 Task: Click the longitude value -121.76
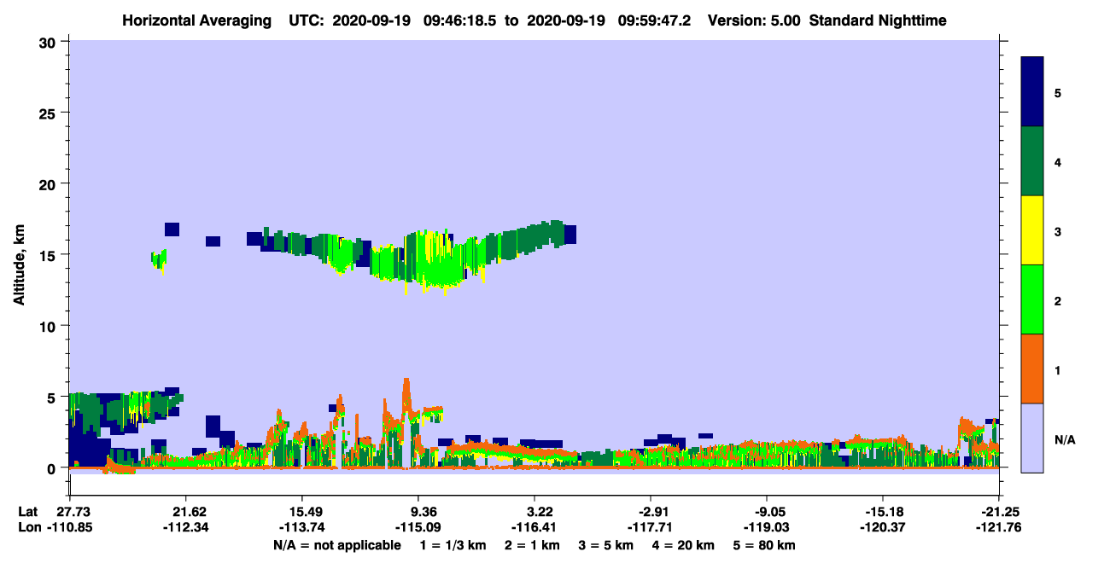[x=997, y=527]
